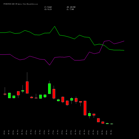Click the close value C: 9.60
This screenshot has height=139, width=139.
(48, 7)
